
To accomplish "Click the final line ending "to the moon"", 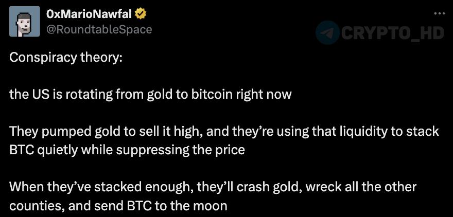I will click(118, 206).
